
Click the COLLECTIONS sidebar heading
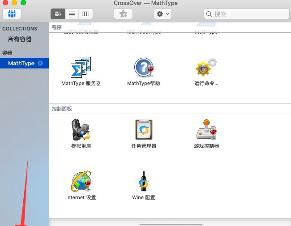click(x=20, y=29)
